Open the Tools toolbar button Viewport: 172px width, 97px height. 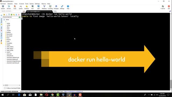(15, 7)
